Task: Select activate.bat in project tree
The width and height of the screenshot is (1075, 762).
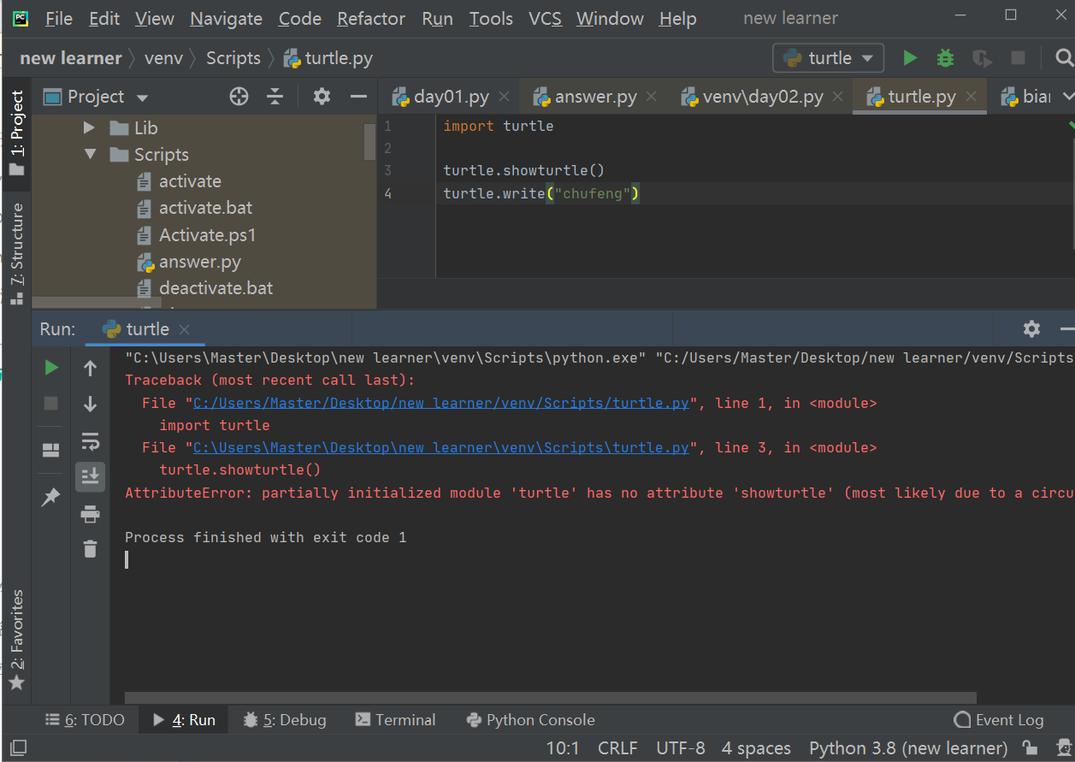Action: click(205, 208)
